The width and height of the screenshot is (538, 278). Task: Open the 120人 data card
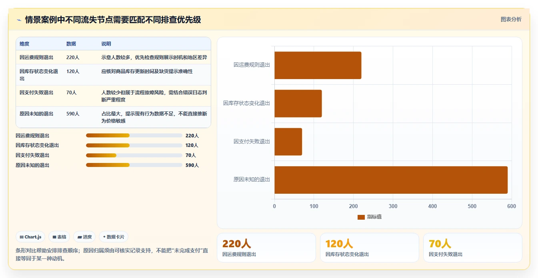click(x=369, y=248)
